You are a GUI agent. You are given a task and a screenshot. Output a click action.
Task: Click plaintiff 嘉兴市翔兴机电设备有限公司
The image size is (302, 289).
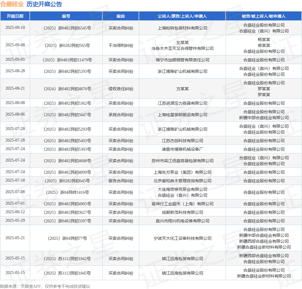tap(182, 221)
